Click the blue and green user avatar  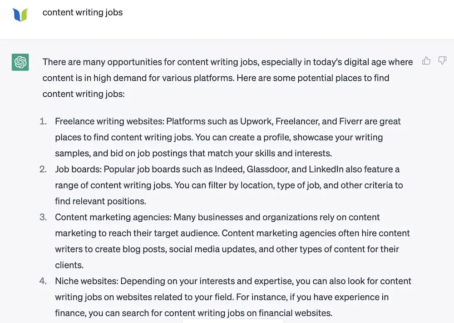[x=20, y=14]
